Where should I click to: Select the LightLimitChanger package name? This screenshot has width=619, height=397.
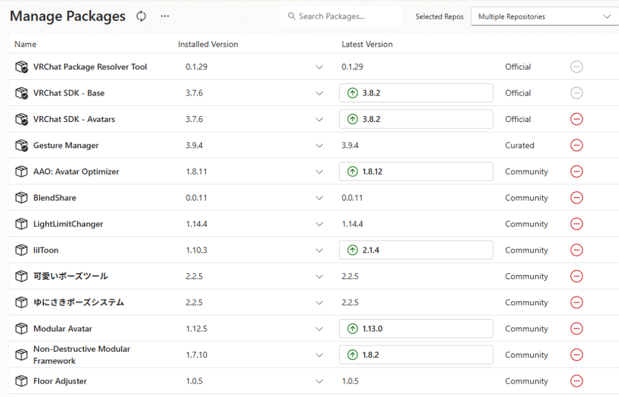tap(68, 224)
